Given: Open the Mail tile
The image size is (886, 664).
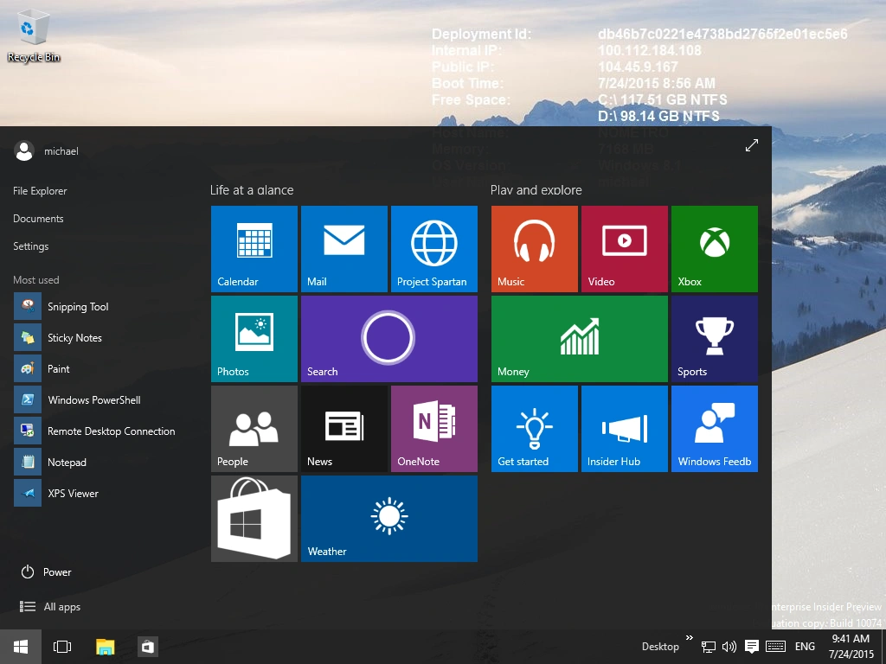Looking at the screenshot, I should pos(343,248).
